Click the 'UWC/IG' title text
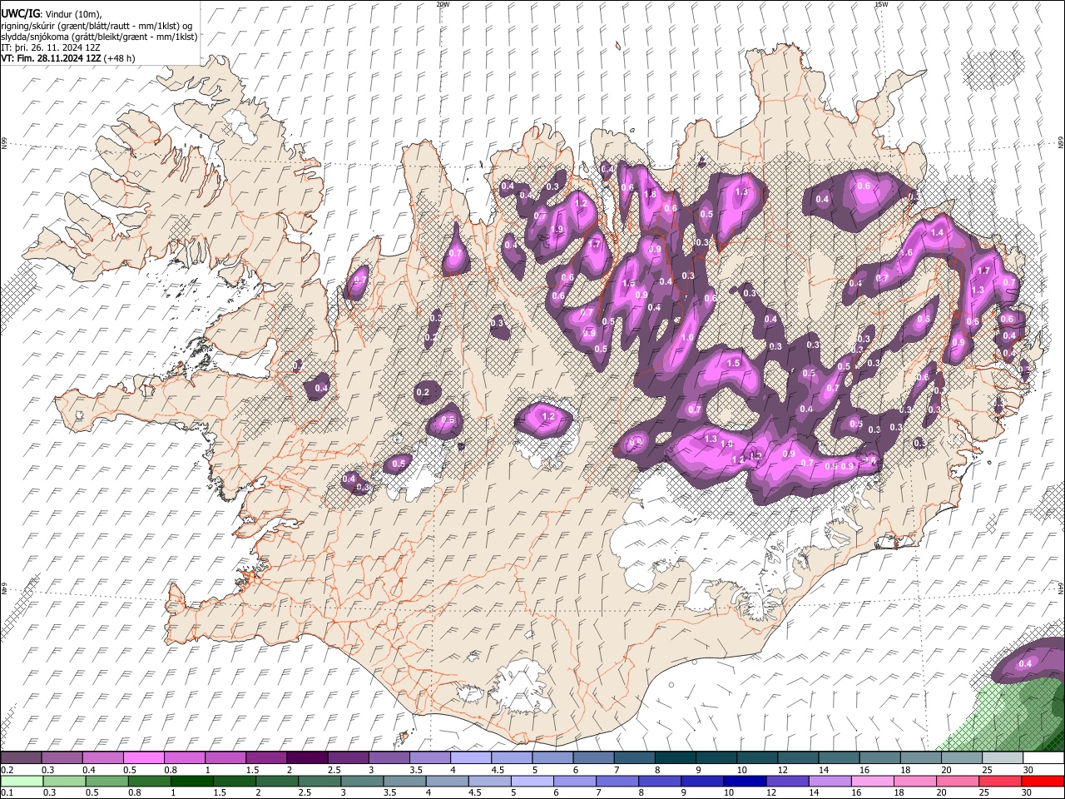 click(20, 14)
